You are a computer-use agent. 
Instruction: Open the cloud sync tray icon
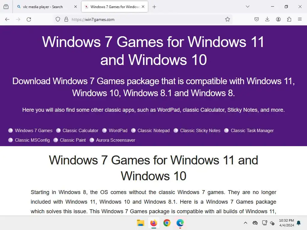coord(255,223)
